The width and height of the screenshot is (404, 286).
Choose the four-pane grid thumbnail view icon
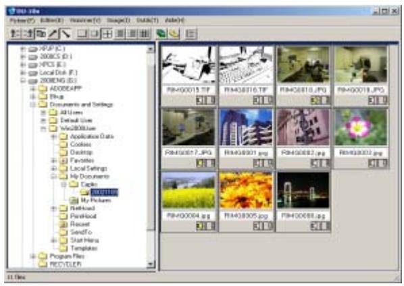pyautogui.click(x=107, y=34)
